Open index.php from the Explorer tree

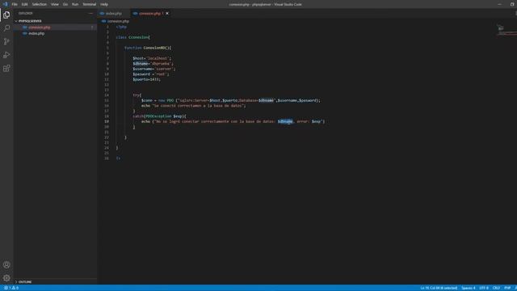[36, 34]
